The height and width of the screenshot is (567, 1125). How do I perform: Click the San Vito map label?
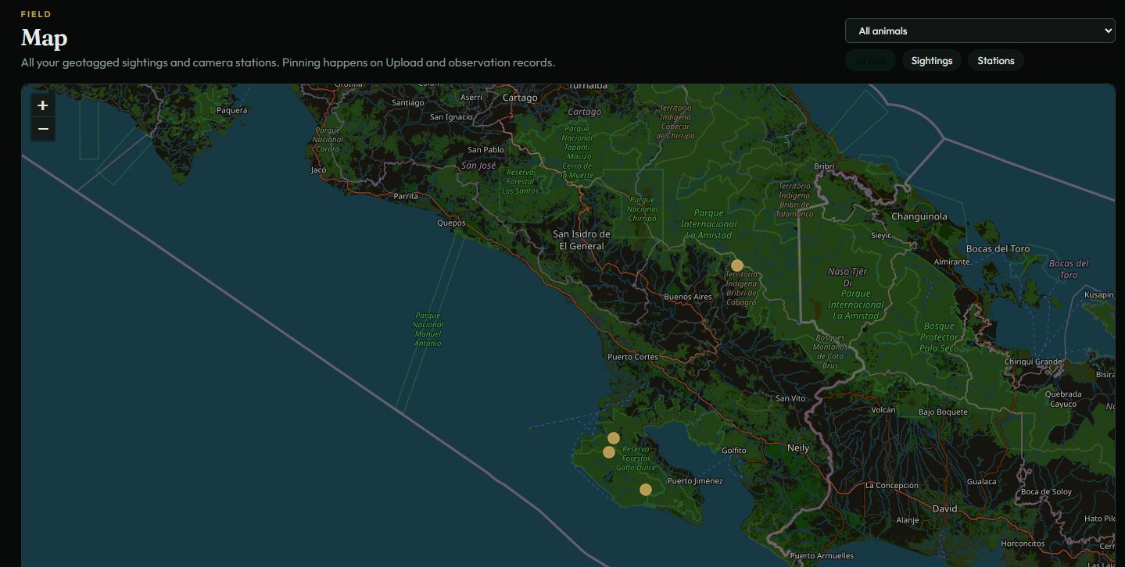790,398
